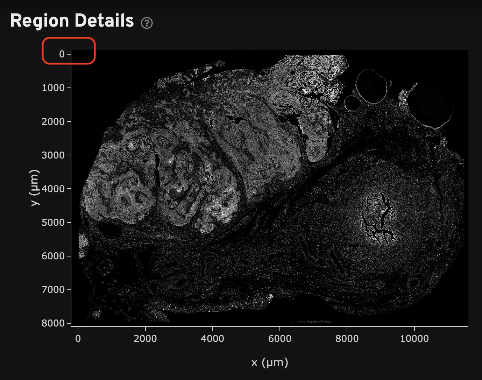Click the y-axis tick label 4000
This screenshot has width=482, height=380.
click(54, 189)
